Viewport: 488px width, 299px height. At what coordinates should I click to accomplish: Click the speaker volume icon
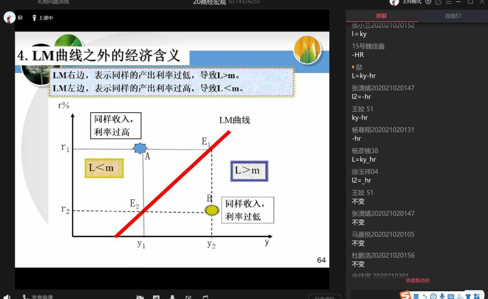tap(7, 297)
